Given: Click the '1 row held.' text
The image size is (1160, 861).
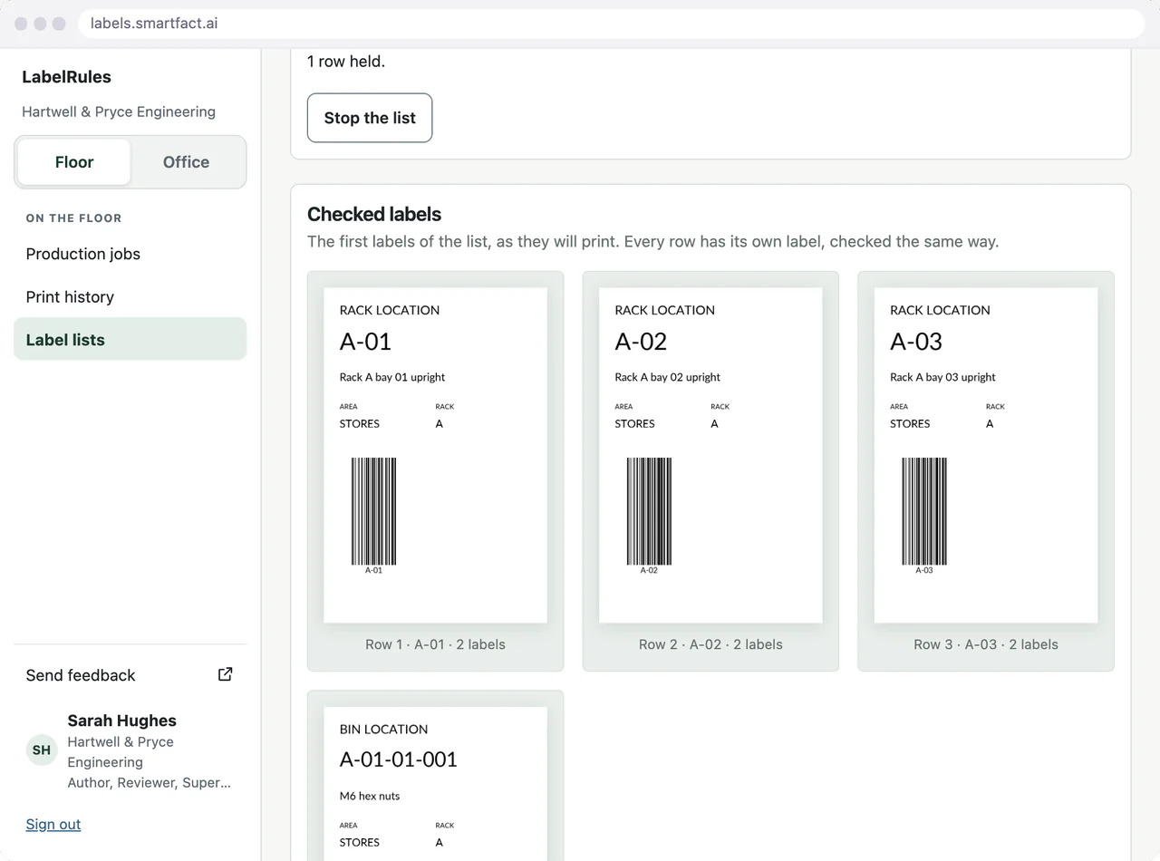Looking at the screenshot, I should (x=346, y=62).
